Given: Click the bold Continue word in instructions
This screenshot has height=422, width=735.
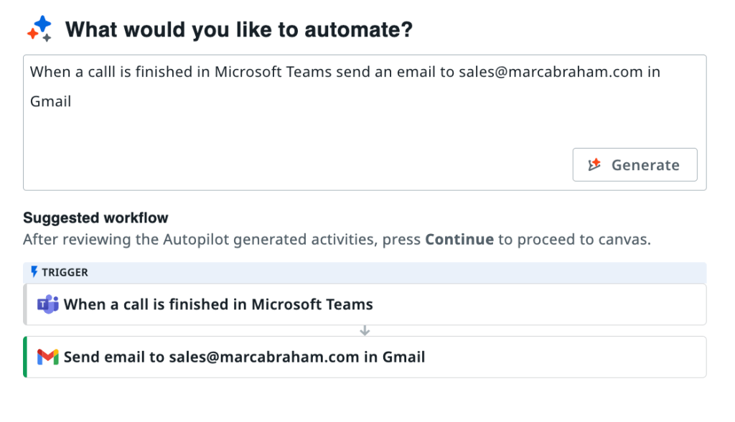Looking at the screenshot, I should tap(459, 240).
